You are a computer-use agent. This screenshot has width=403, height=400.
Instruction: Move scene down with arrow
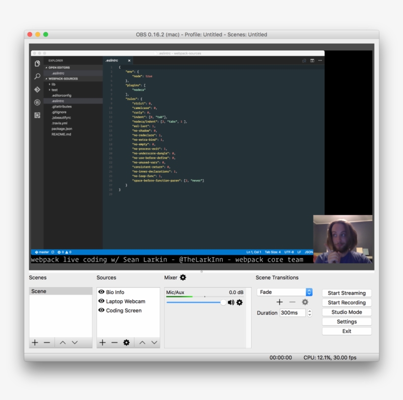point(75,343)
